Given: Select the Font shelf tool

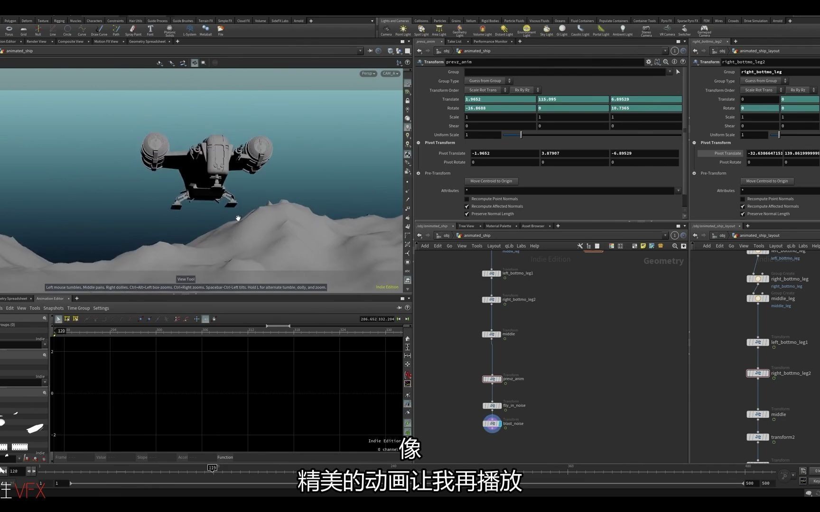Looking at the screenshot, I should pyautogui.click(x=150, y=30).
